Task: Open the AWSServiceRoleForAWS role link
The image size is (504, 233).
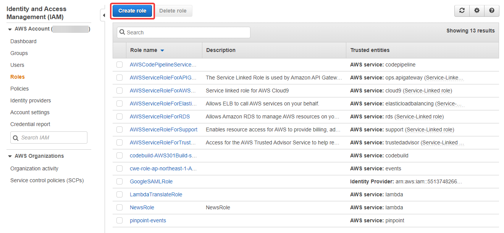Action: click(163, 91)
